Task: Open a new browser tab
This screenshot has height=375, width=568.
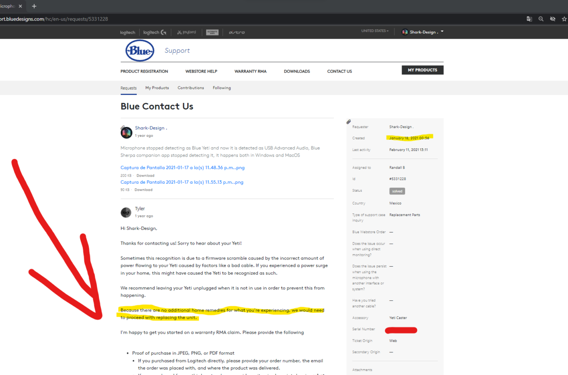Action: (x=34, y=6)
